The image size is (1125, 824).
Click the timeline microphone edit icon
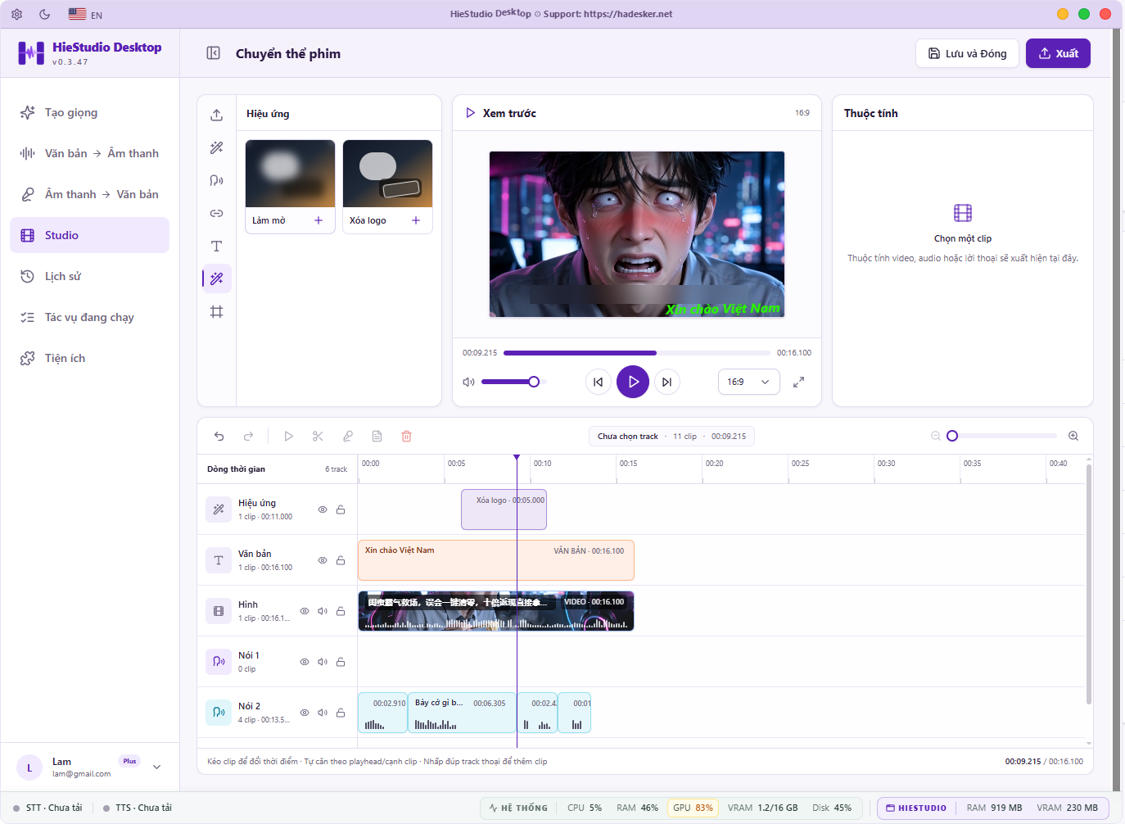(x=347, y=437)
